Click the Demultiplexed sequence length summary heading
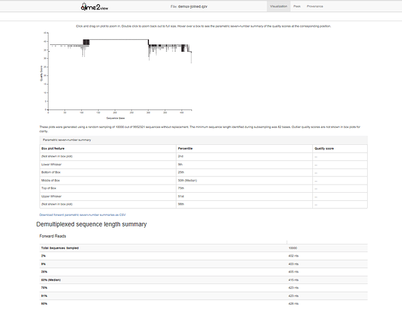402x312 pixels. 92,224
